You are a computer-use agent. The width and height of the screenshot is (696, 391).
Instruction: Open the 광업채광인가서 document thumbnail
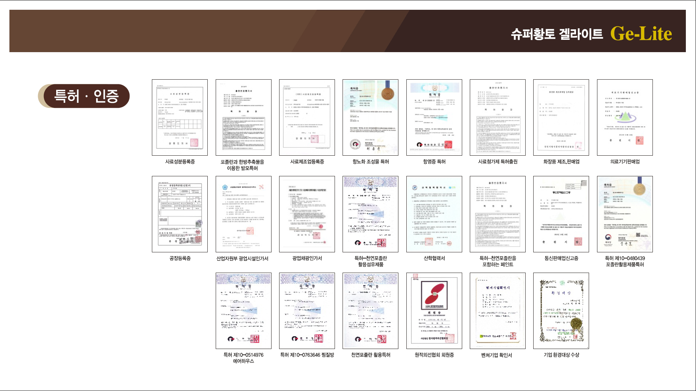point(307,214)
